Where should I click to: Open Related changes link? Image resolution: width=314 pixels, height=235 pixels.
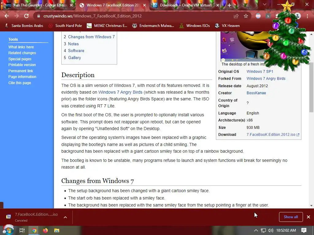pos(22,53)
